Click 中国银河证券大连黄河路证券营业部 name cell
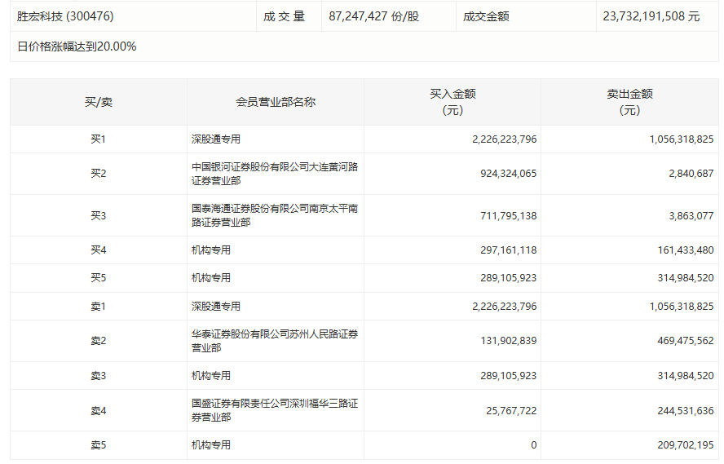The width and height of the screenshot is (724, 464). [275, 174]
